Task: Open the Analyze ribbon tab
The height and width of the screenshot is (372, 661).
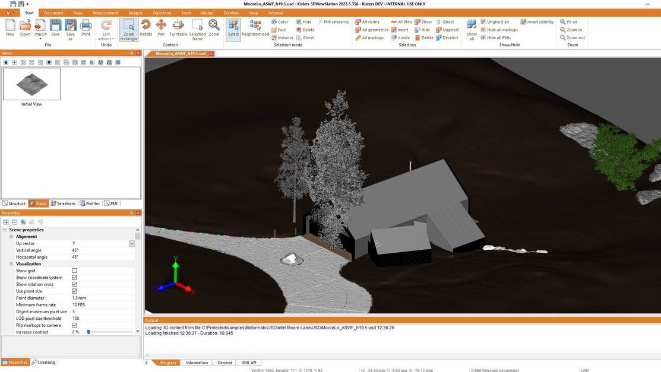Action: pyautogui.click(x=135, y=13)
